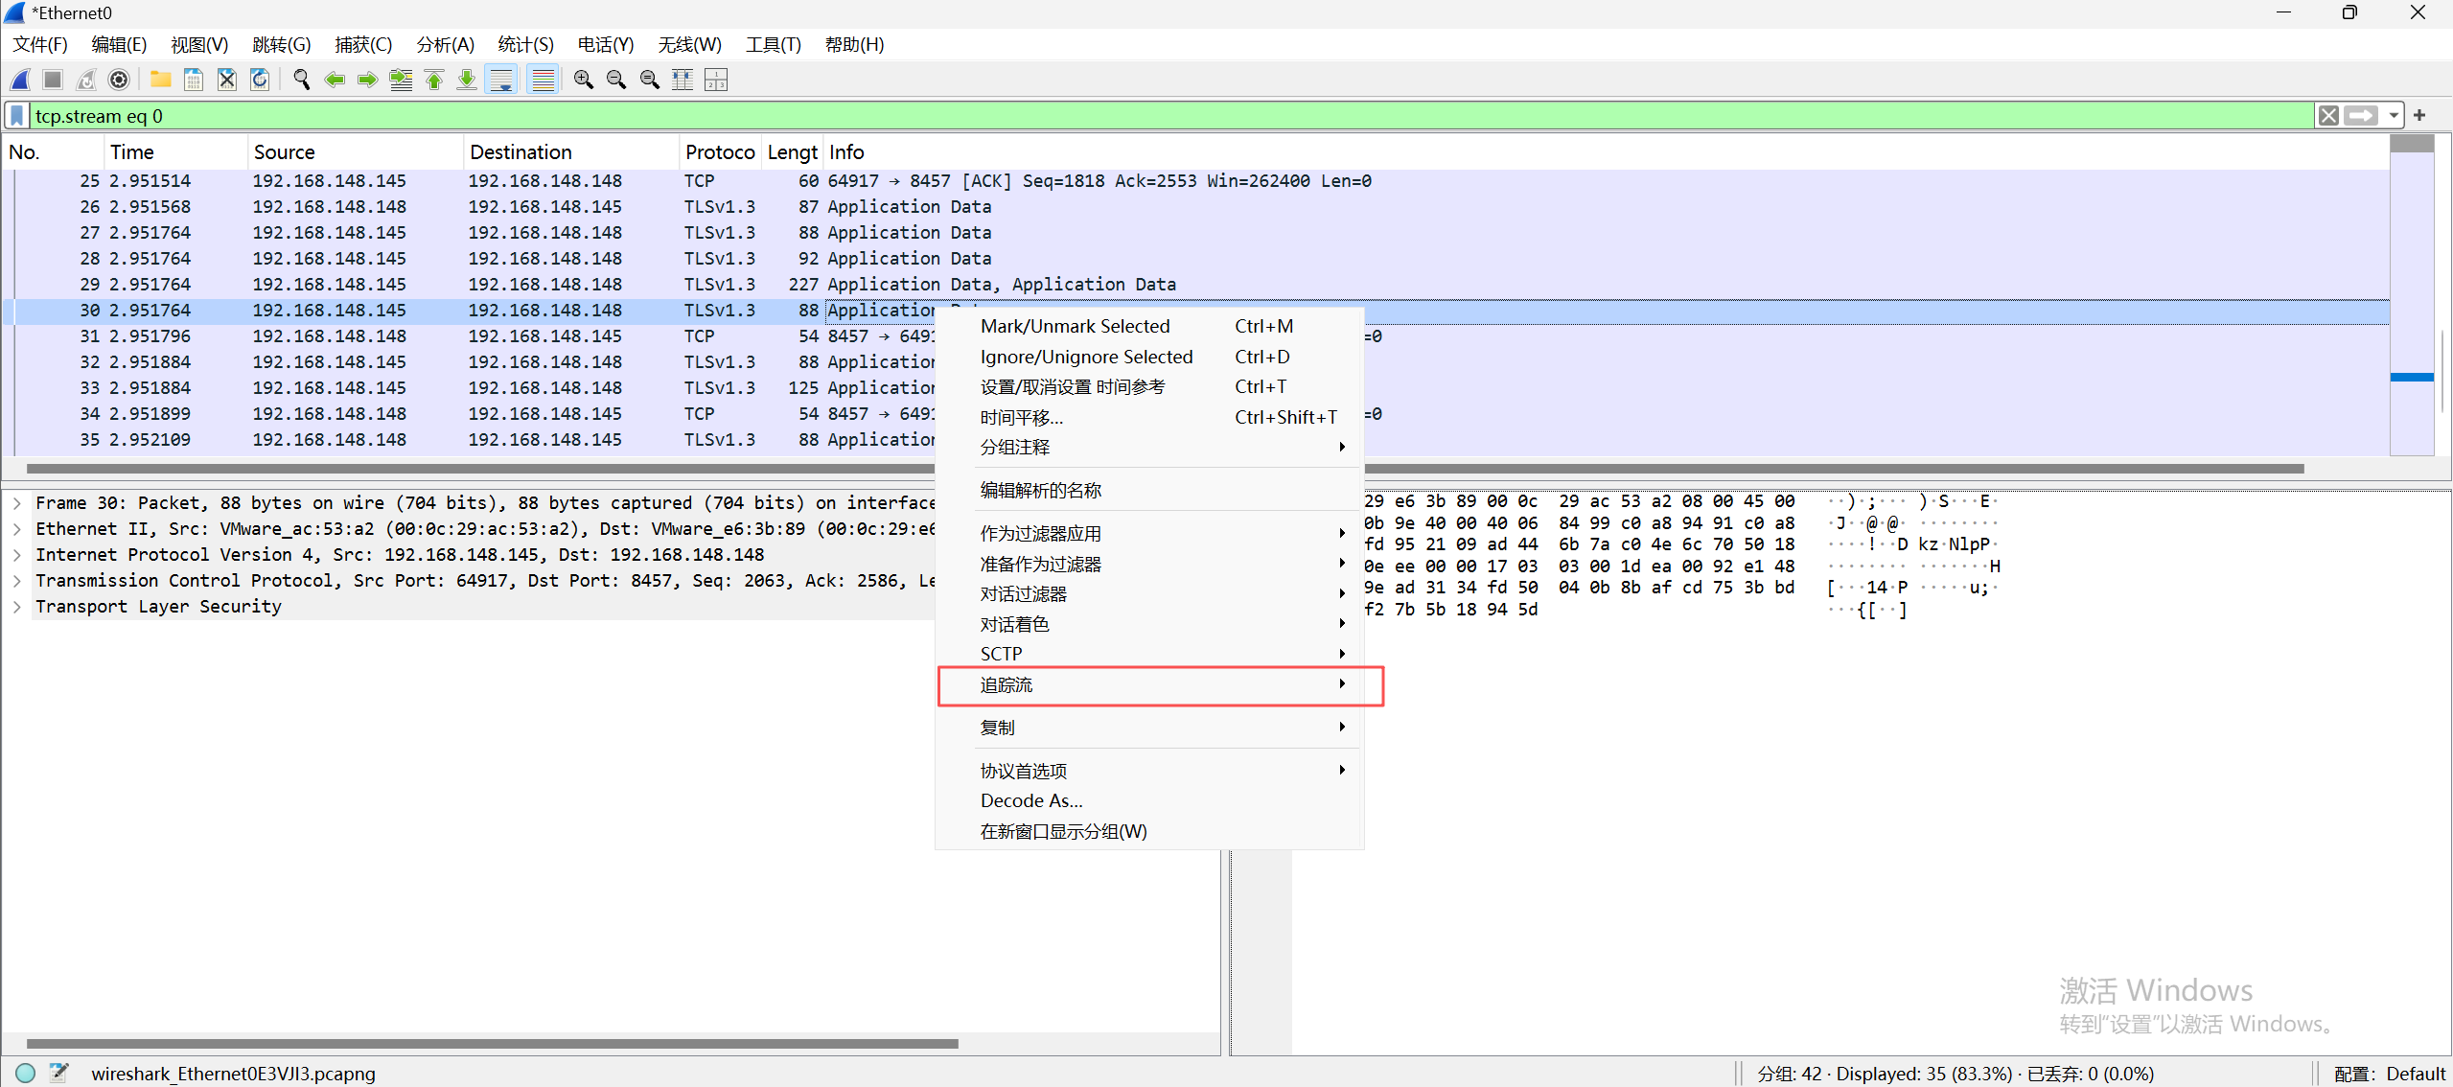2453x1087 pixels.
Task: Click zoom in magnifier toolbar icon
Action: click(x=583, y=80)
